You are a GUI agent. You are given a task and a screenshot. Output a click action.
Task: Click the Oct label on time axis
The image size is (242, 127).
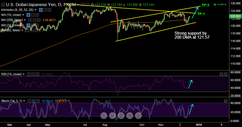point(142,125)
